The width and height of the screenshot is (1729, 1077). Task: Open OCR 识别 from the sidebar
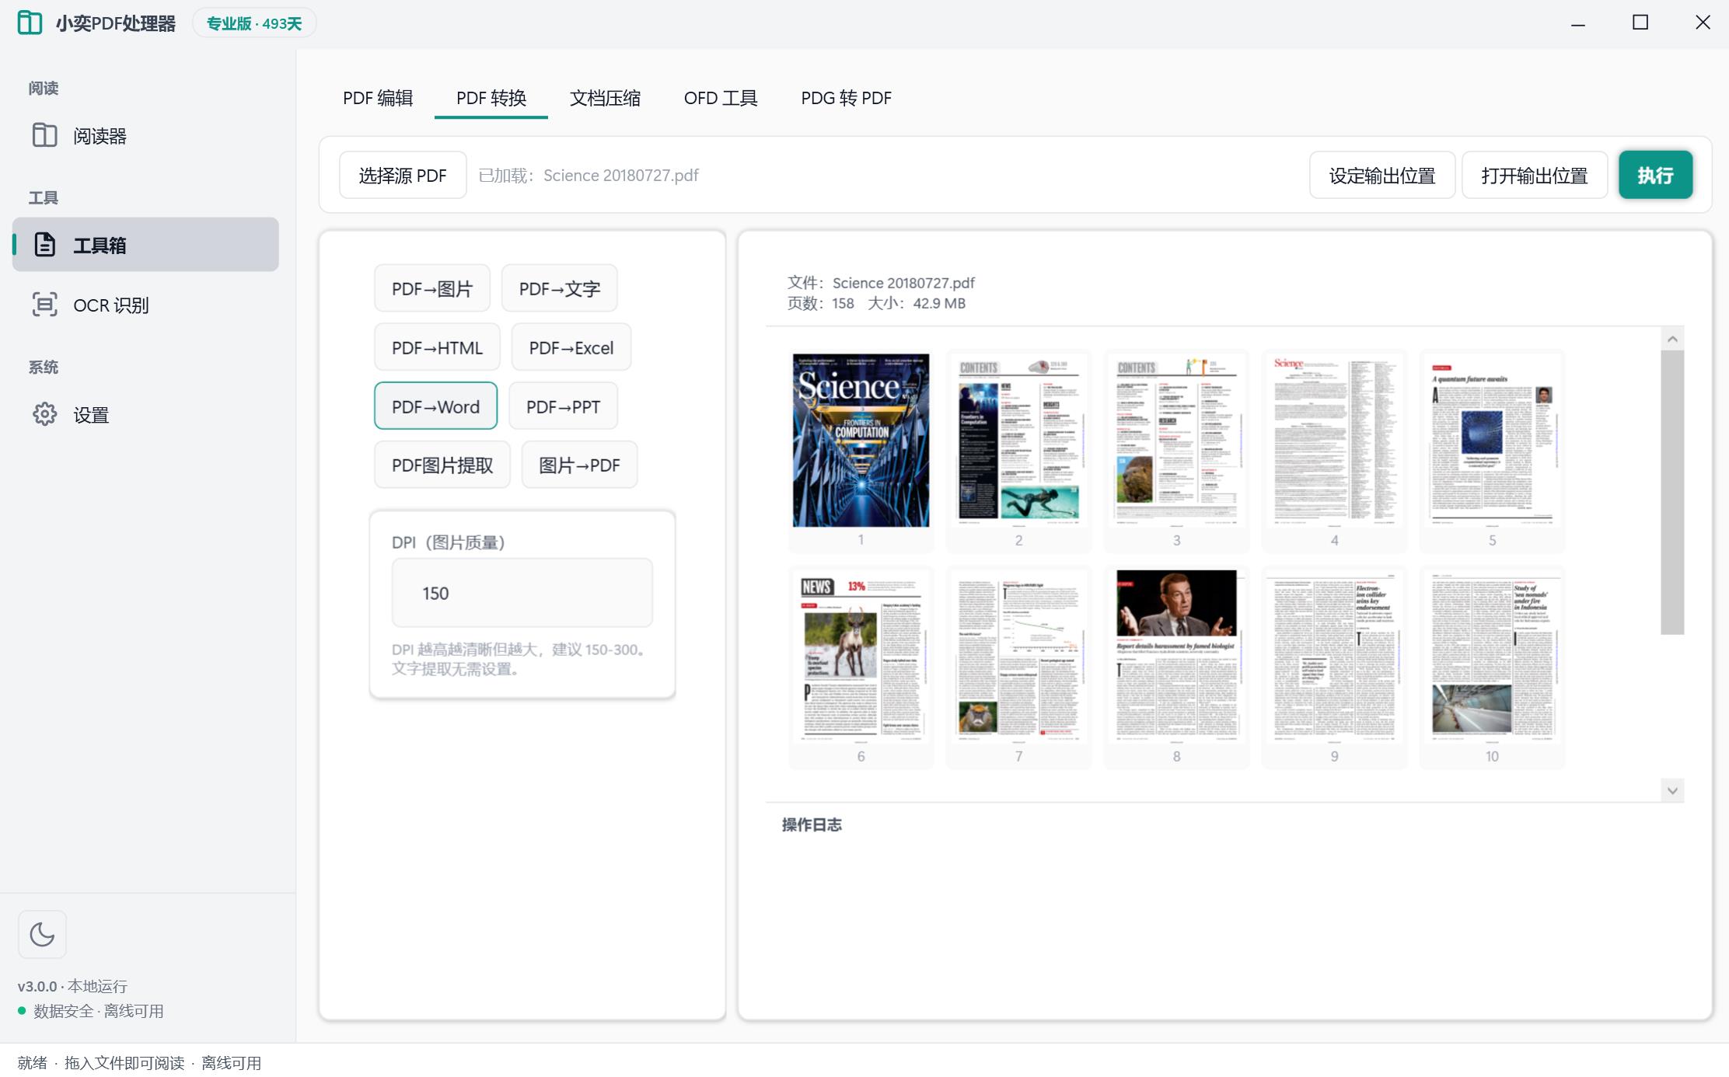pyautogui.click(x=145, y=305)
